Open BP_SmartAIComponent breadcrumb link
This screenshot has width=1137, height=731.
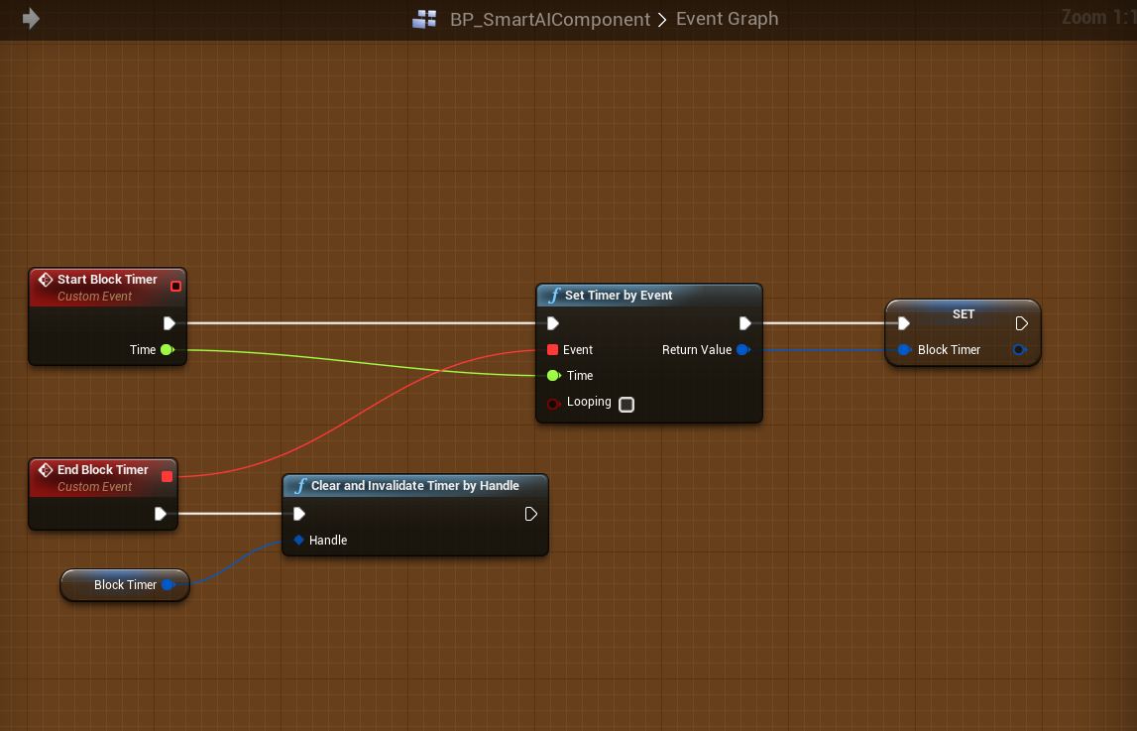549,20
